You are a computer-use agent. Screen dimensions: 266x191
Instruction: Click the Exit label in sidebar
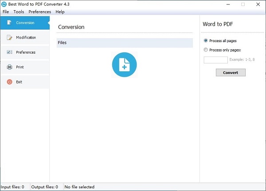pyautogui.click(x=19, y=82)
